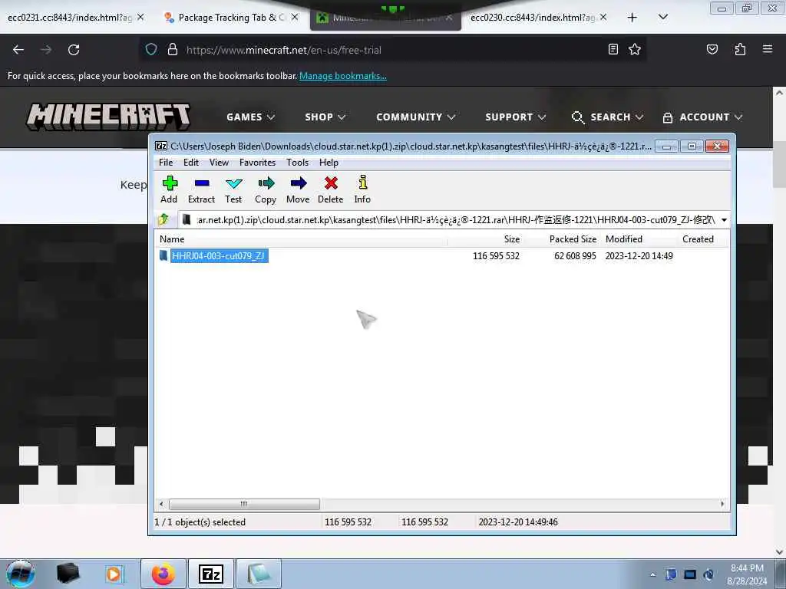Click the taskbar clock showing 8:44 PM
This screenshot has height=589, width=786.
coord(747,574)
